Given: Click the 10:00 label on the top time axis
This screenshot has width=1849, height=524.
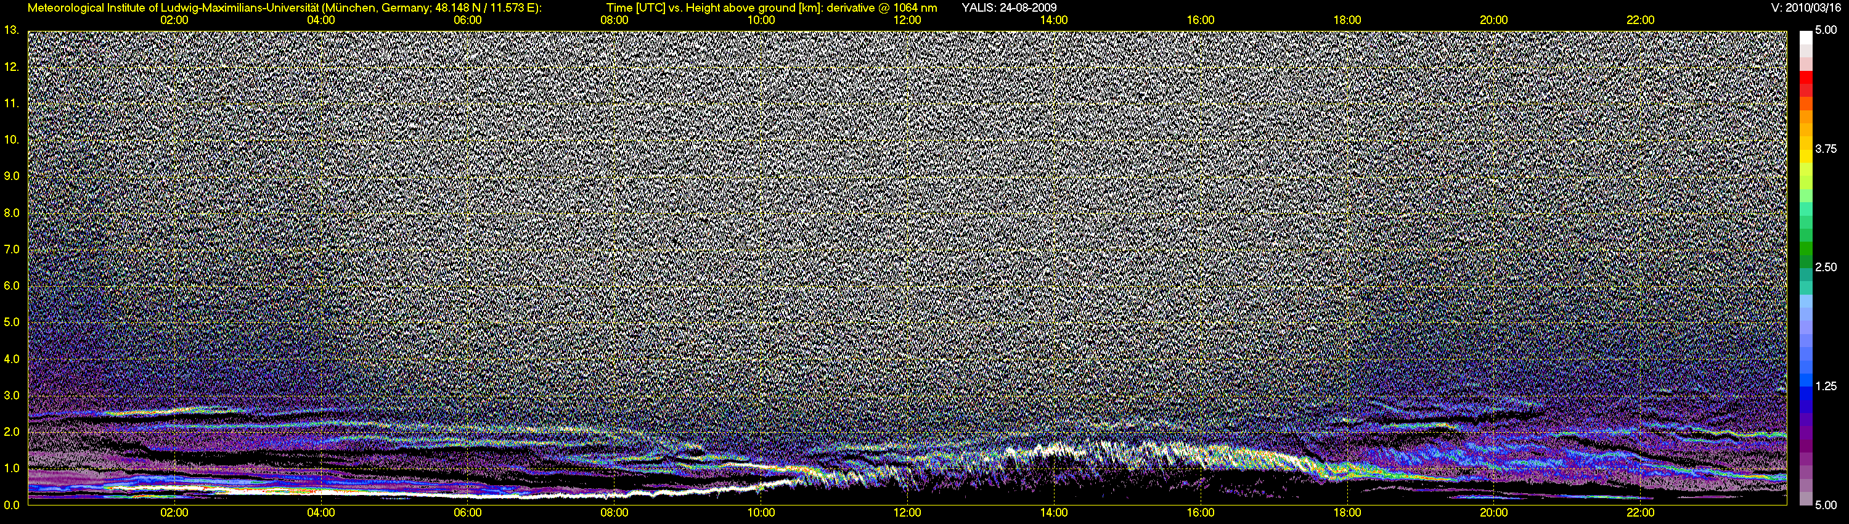Looking at the screenshot, I should pos(761,20).
